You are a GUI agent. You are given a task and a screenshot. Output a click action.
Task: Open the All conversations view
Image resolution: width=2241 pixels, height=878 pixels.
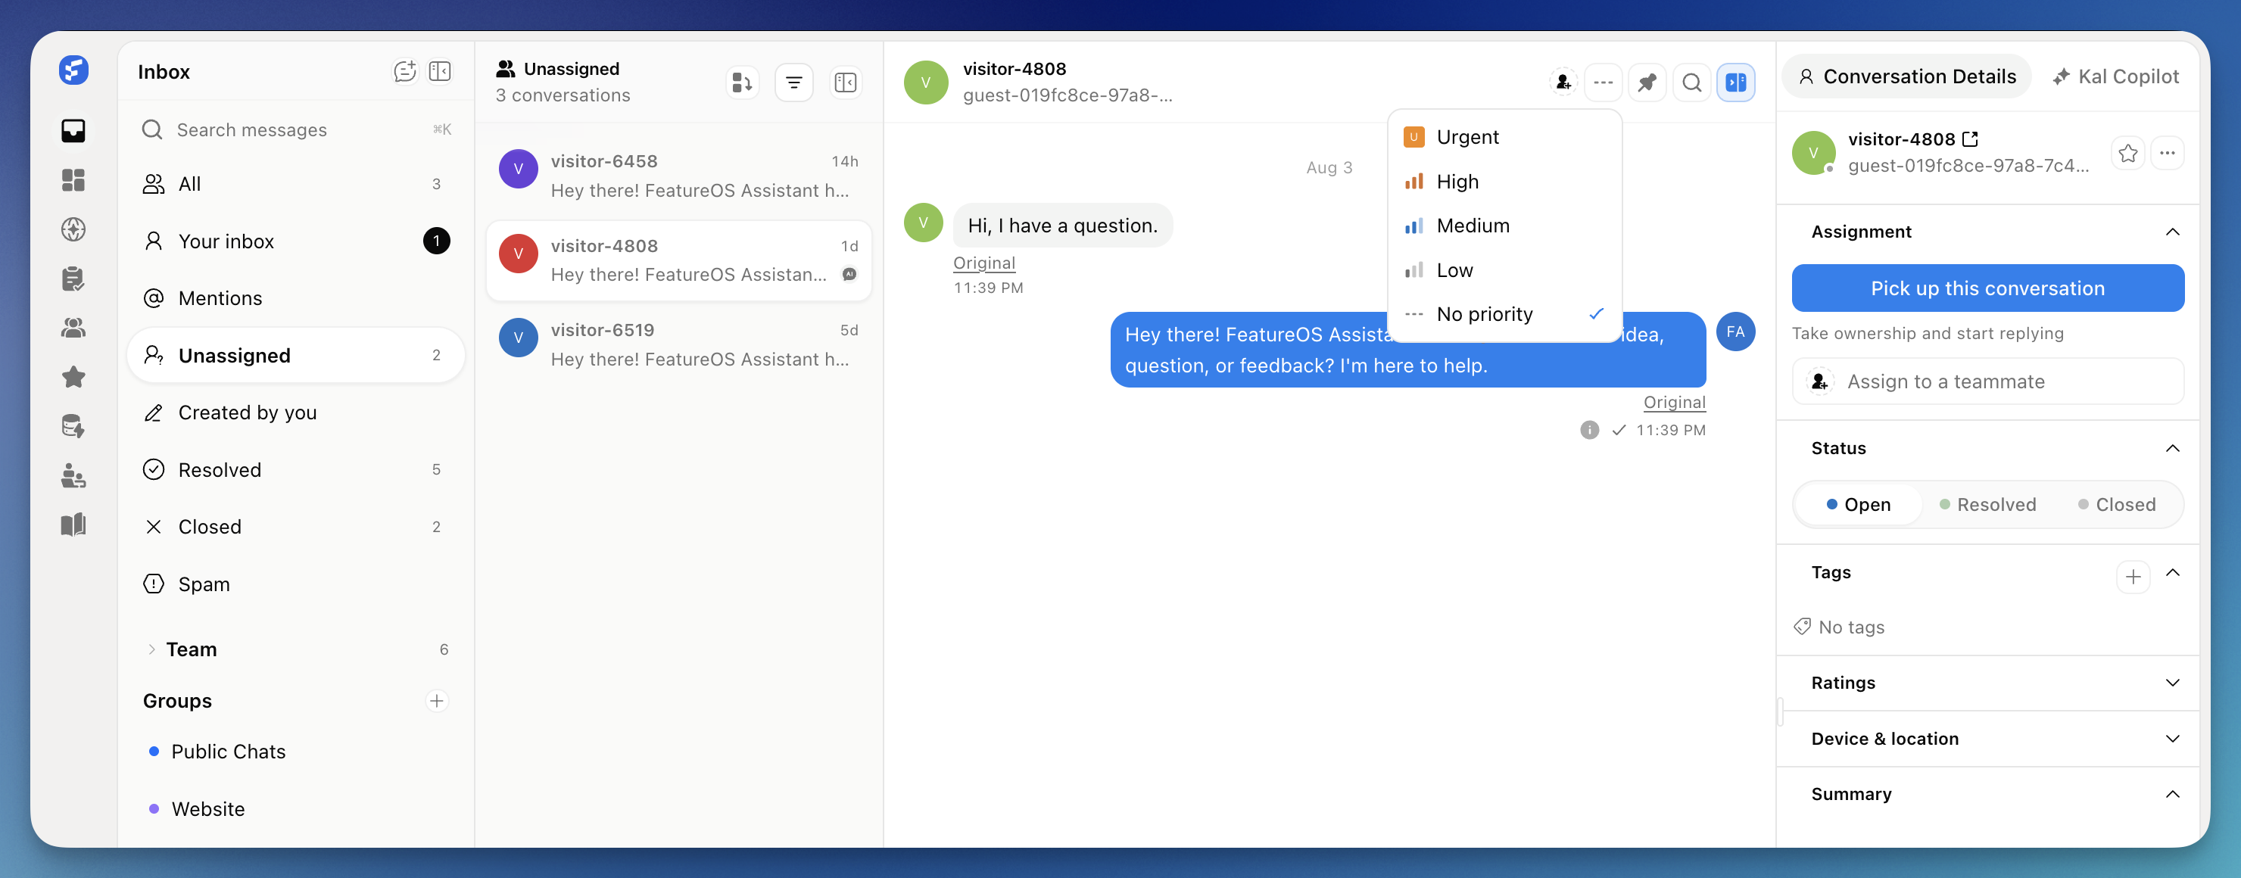tap(296, 184)
